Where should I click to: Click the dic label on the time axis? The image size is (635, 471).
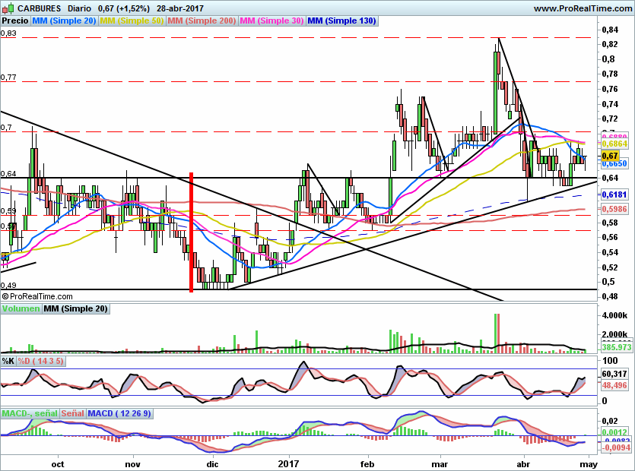click(x=212, y=464)
